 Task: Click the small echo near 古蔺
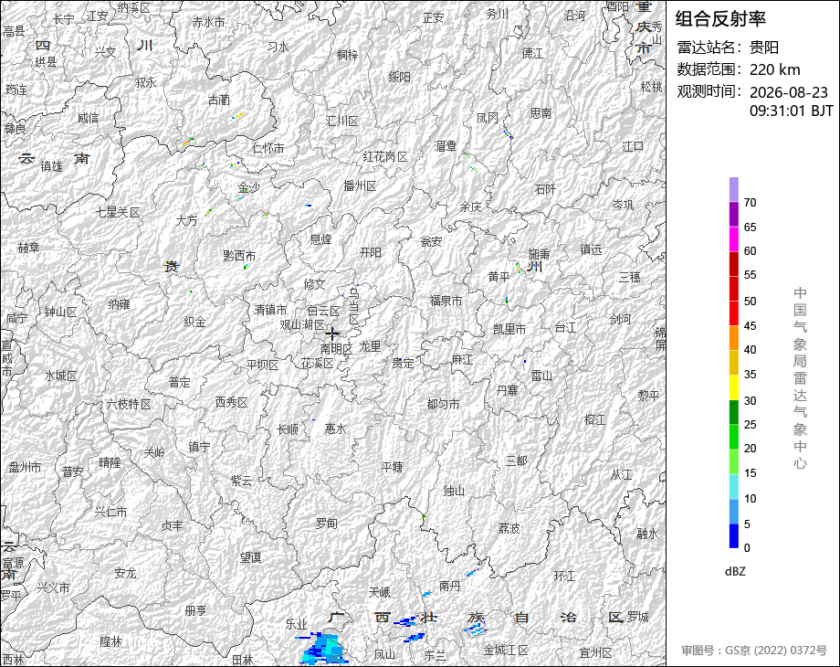[x=238, y=115]
